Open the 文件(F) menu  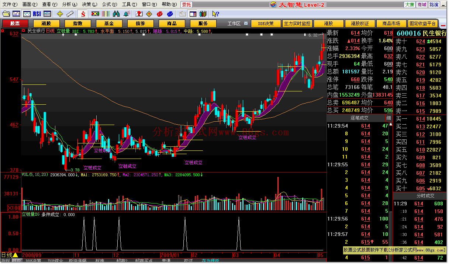click(x=9, y=4)
